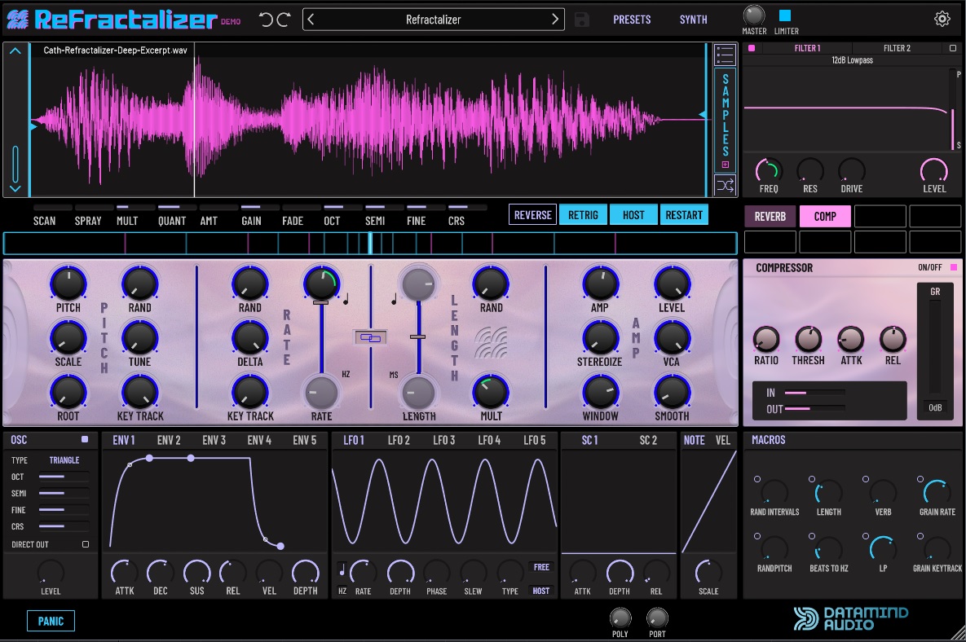Click the LENGTH vertical slider handle
966x642 pixels.
(417, 336)
